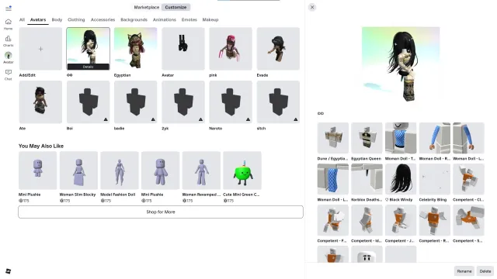Open the Accessories tab
The width and height of the screenshot is (497, 279).
[x=103, y=19]
